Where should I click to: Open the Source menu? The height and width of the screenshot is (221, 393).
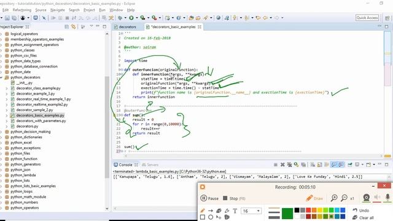click(x=41, y=10)
